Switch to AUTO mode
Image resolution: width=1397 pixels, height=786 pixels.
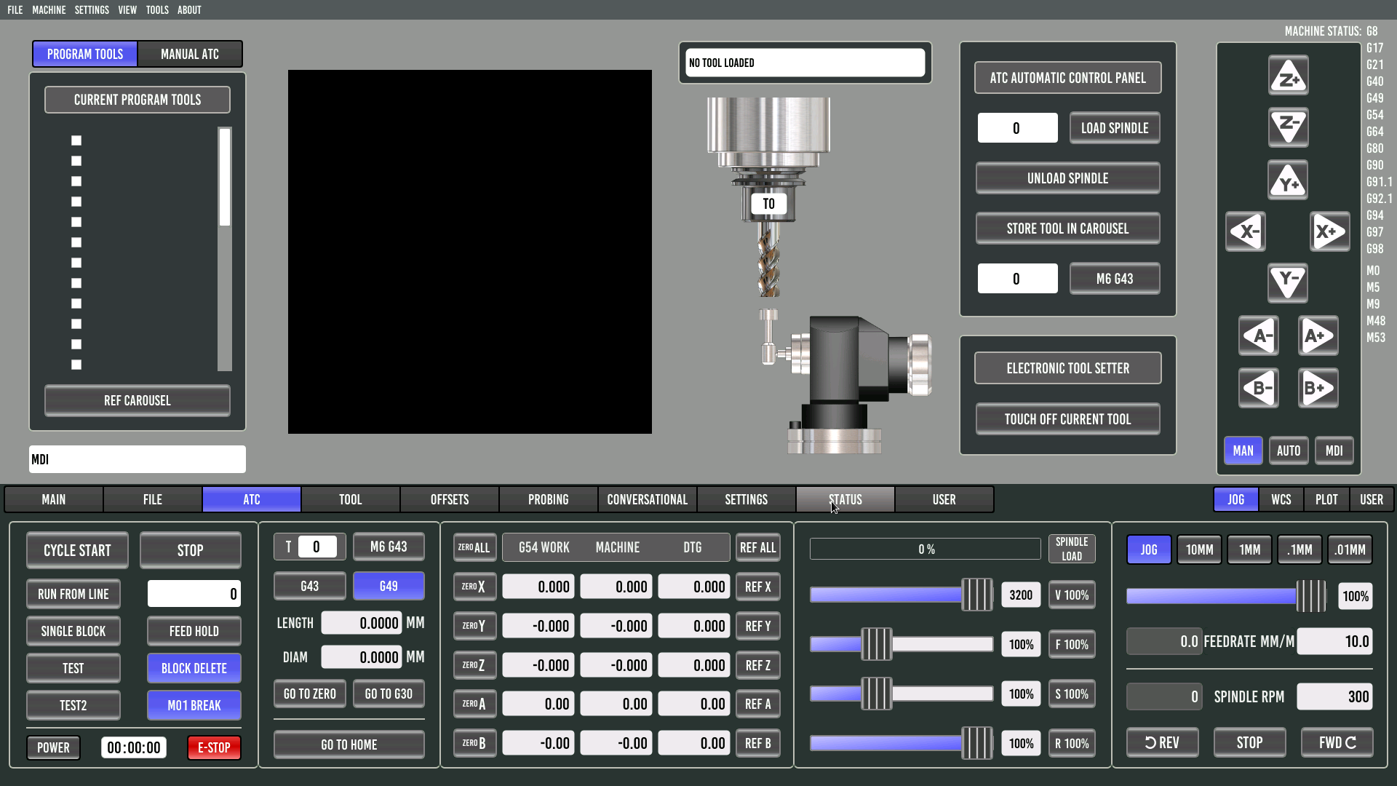[1288, 450]
